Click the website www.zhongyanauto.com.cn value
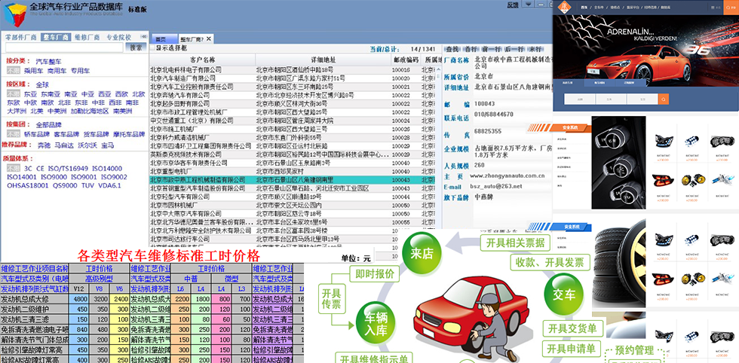Image resolution: width=739 pixels, height=363 pixels. 507,175
